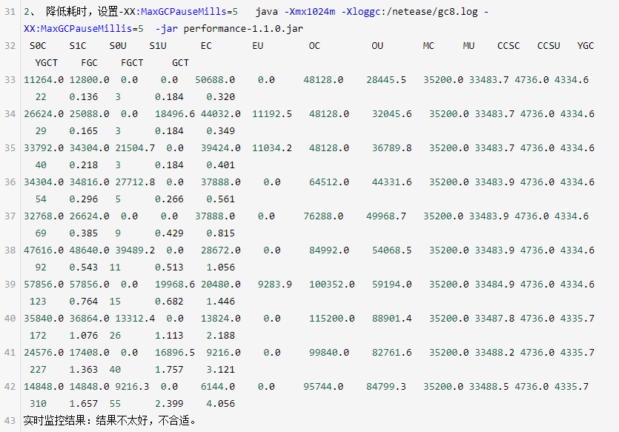The image size is (619, 432).
Task: Click the 'FGC' column header
Action: (89, 63)
